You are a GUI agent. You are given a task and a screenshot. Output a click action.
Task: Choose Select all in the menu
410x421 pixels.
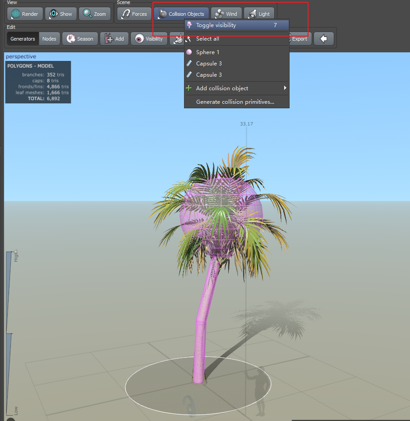[x=207, y=39]
